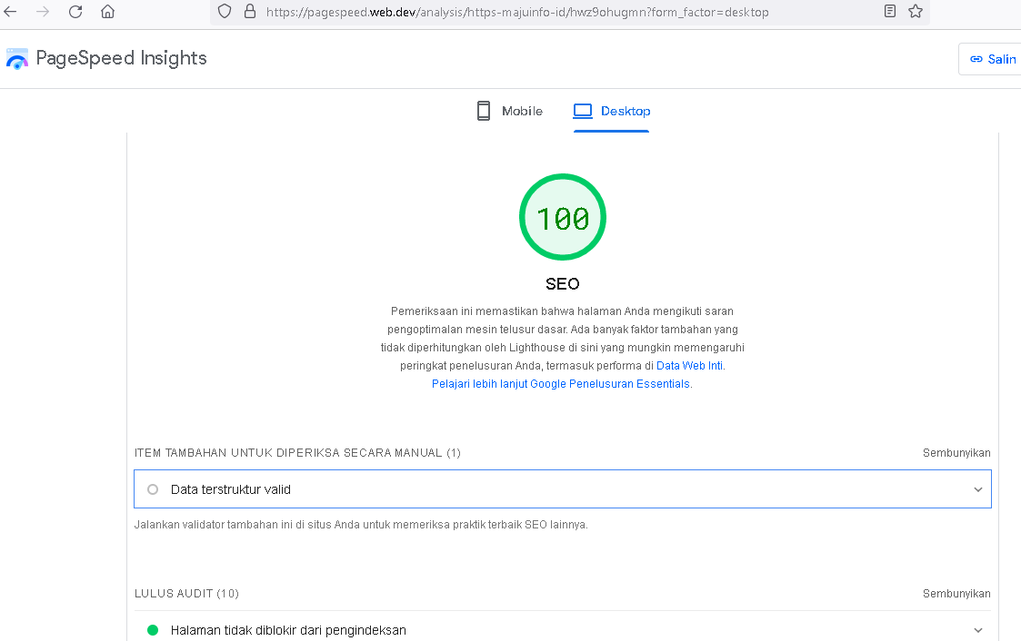Go to the browser home page icon

point(107,12)
